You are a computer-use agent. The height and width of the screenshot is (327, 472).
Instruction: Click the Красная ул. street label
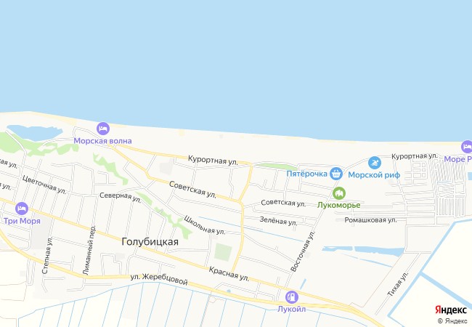coord(229,274)
